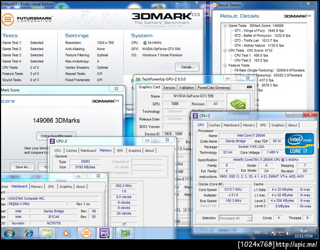The width and height of the screenshot is (320, 250).
Task: Click the EN language indicator
Action: 258,232
